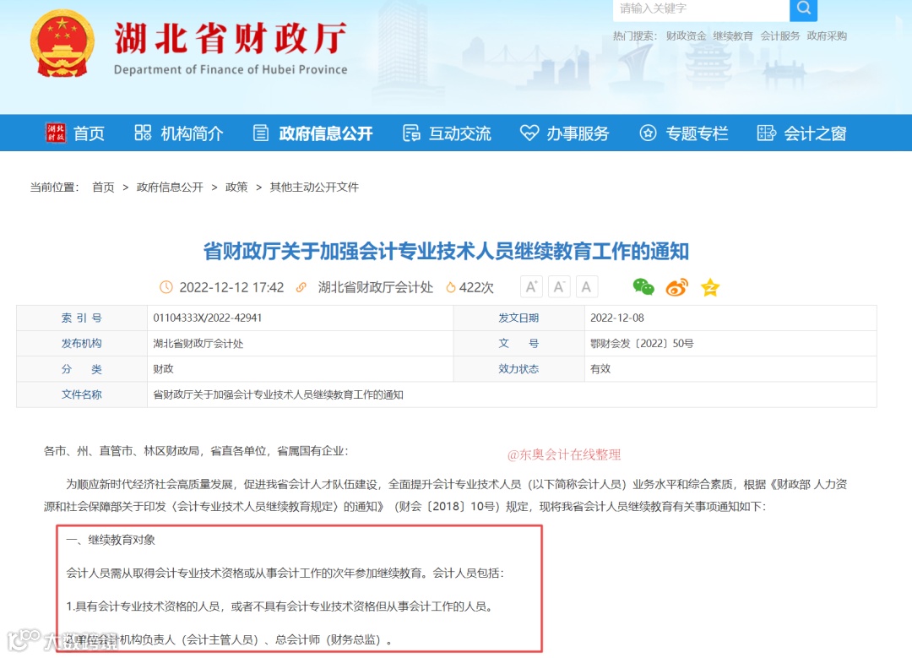
Task: Click the publish time 2022-12-12 17:42
Action: [231, 287]
